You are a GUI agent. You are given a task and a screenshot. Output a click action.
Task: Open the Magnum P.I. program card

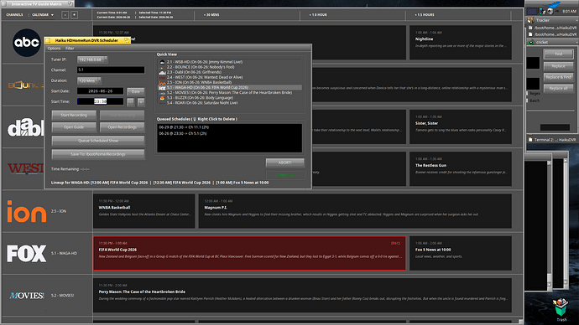[355, 211]
